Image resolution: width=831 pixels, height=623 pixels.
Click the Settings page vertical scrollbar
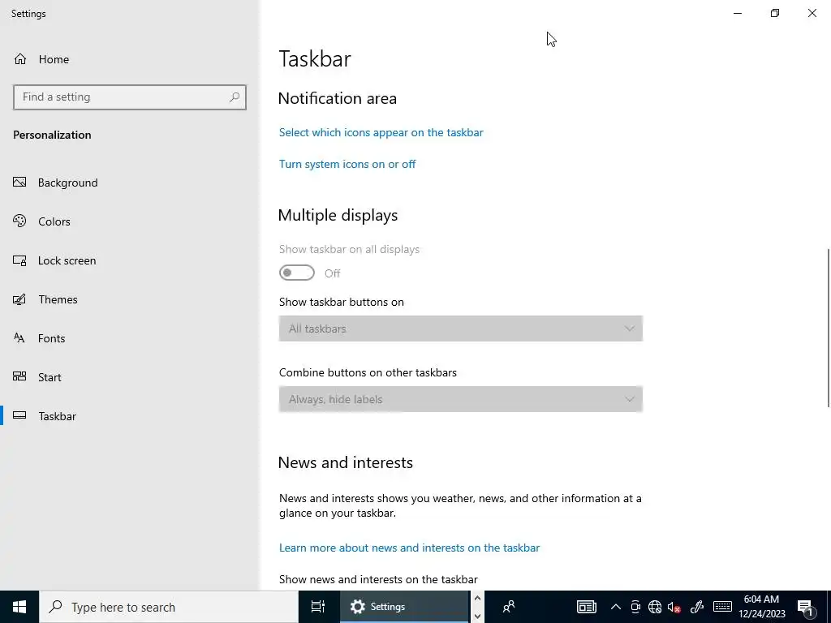(828, 328)
